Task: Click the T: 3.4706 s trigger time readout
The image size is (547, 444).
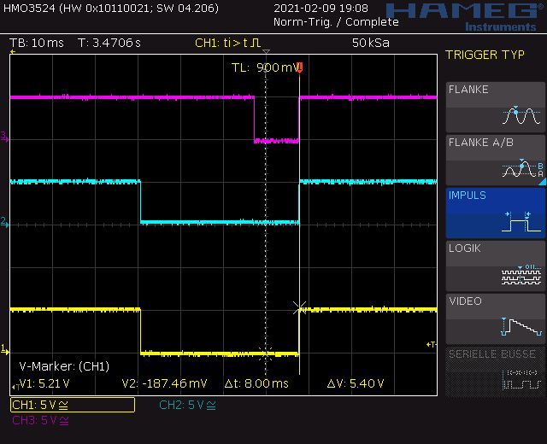Action: point(109,43)
